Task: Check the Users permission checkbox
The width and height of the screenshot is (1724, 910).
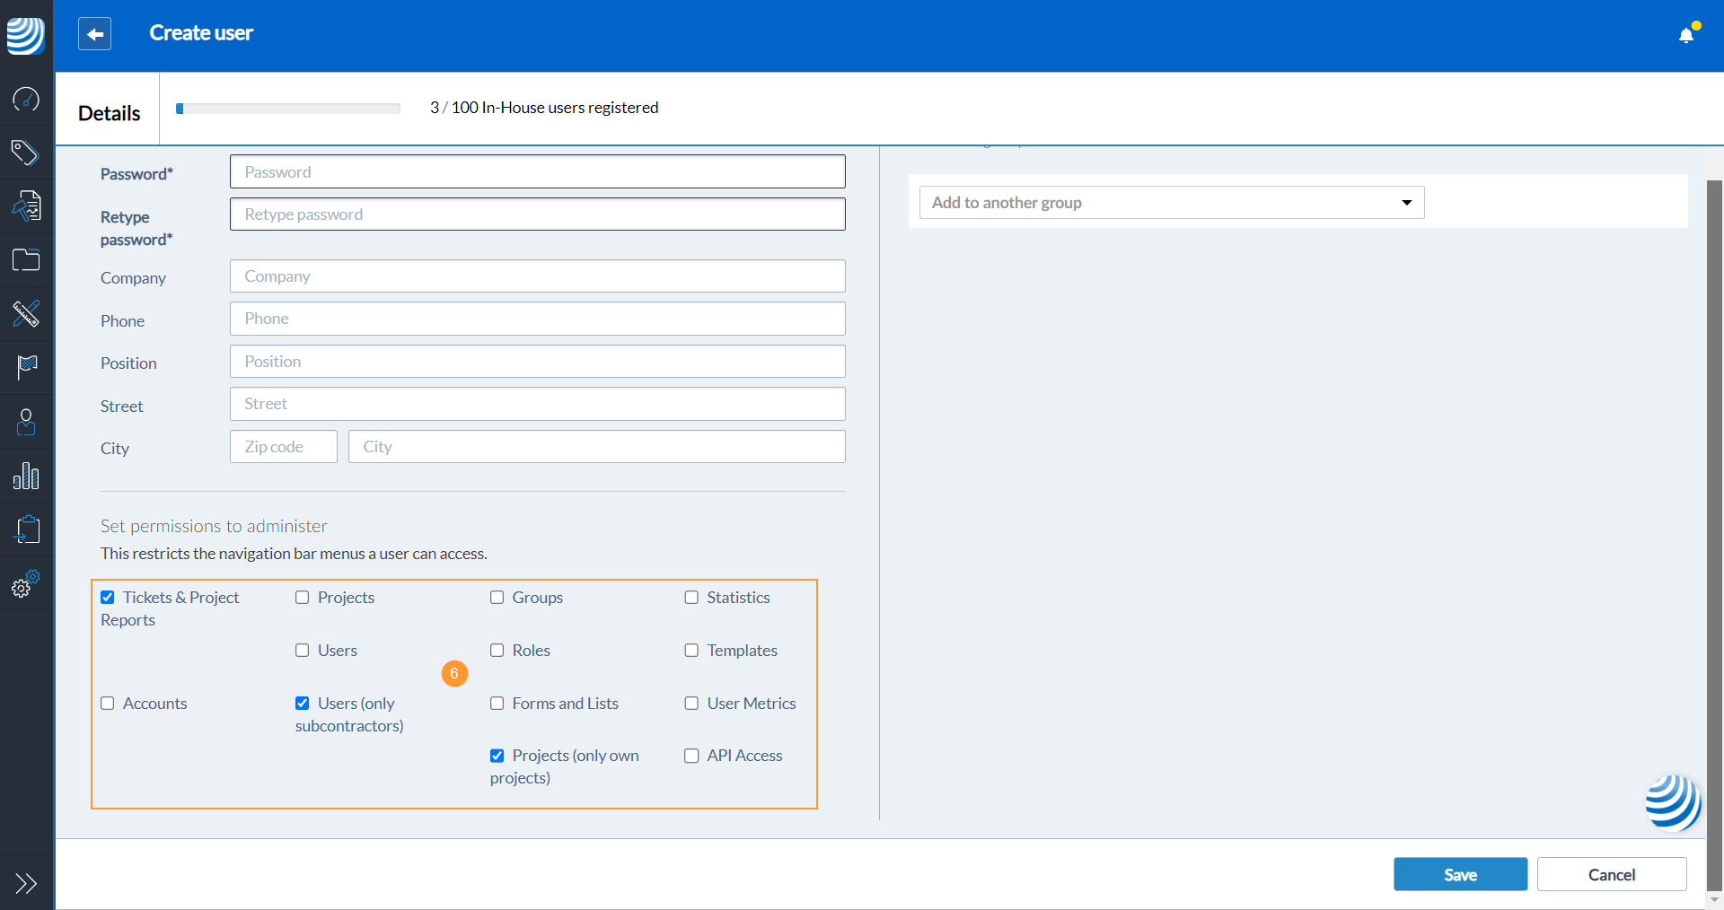Action: click(x=303, y=651)
